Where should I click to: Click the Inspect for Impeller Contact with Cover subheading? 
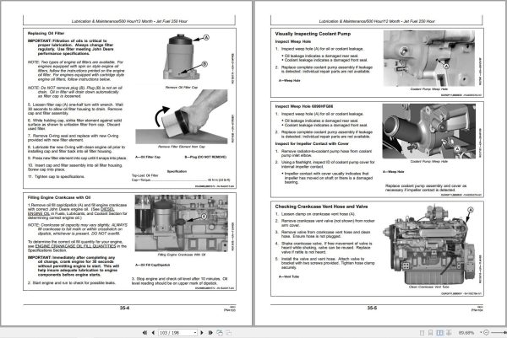tap(312, 143)
